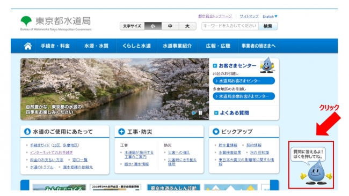Screen dimensions: 349x196
Task: Open the English language dropdown
Action: pos(270,17)
